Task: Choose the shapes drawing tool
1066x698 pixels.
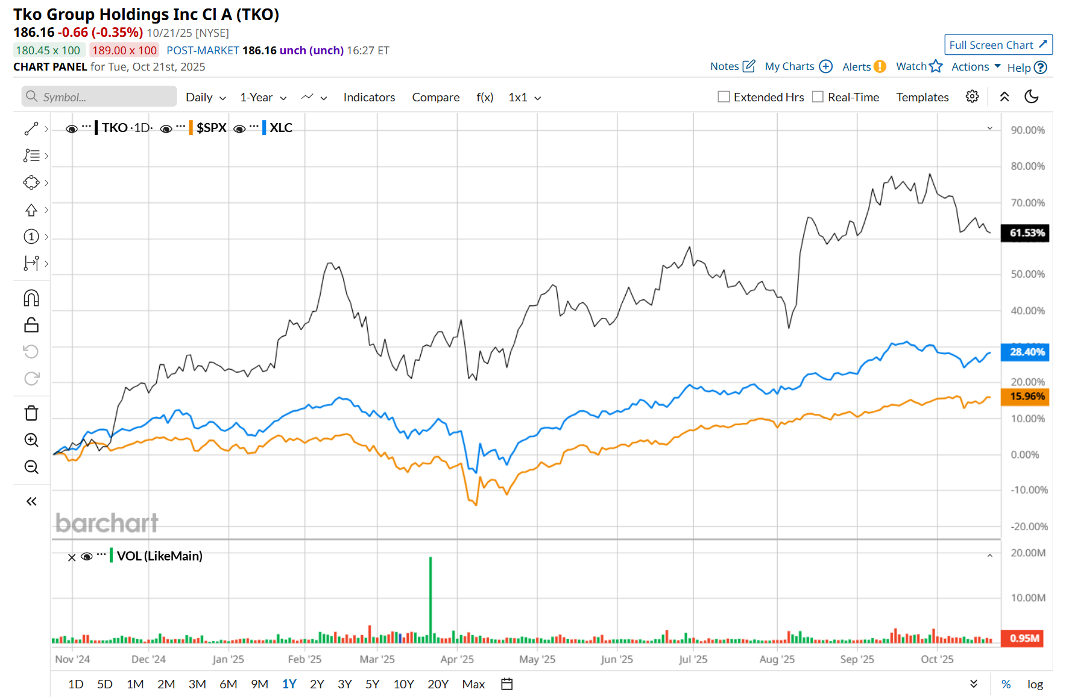Action: tap(31, 183)
